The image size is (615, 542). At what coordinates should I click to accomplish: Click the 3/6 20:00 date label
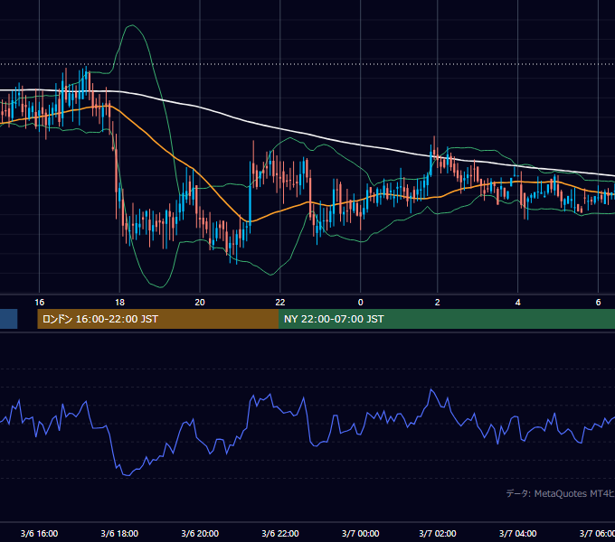(x=200, y=533)
